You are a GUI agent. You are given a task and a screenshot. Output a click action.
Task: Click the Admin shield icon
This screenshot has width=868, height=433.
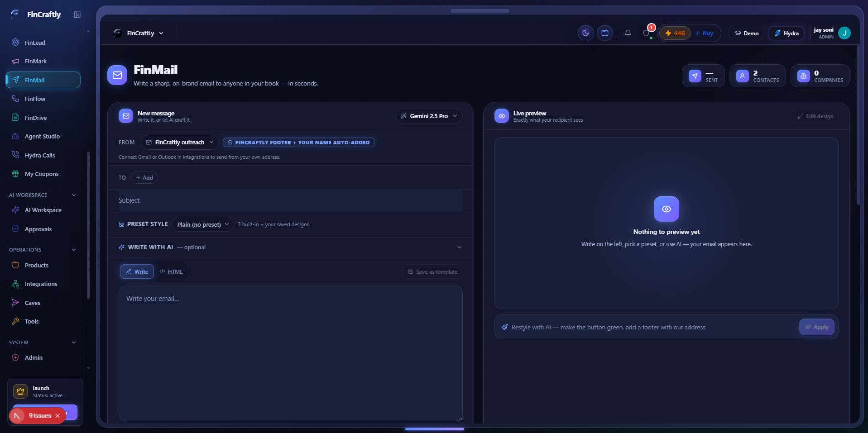[15, 357]
